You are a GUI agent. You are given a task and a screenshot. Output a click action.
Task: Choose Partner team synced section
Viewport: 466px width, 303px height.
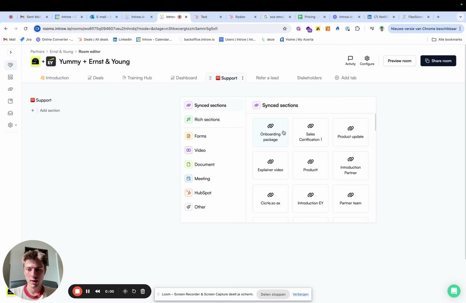point(351,199)
